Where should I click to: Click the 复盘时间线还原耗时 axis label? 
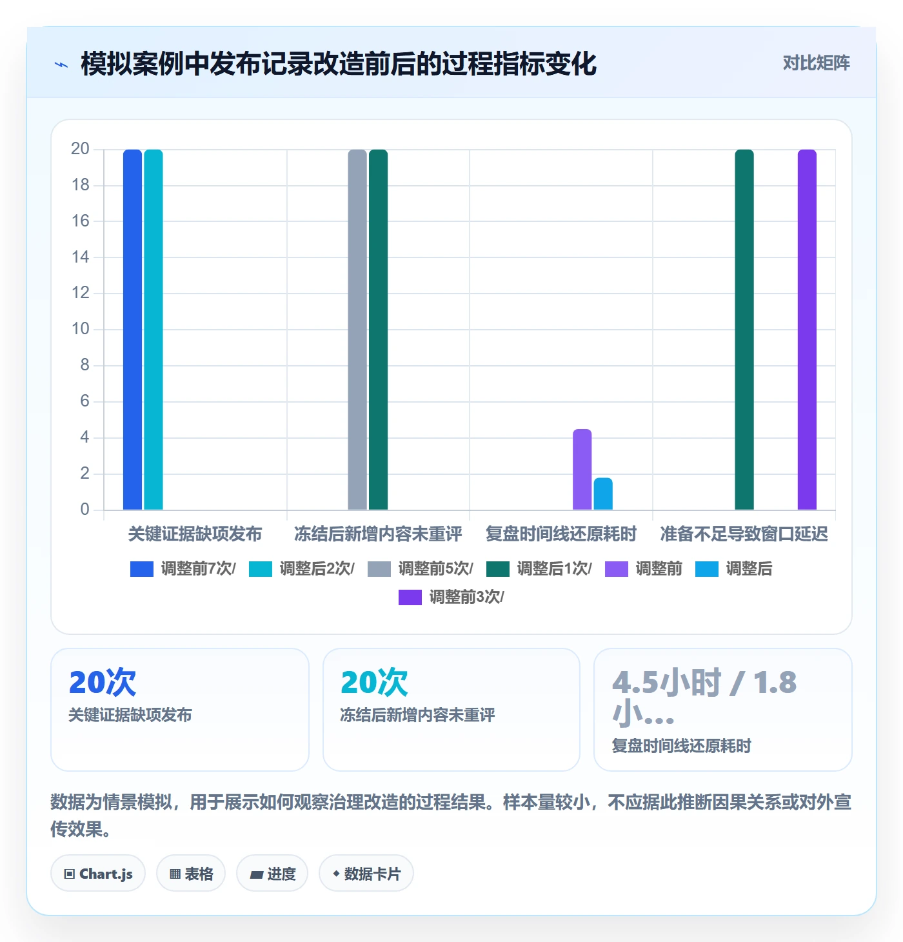tap(561, 534)
